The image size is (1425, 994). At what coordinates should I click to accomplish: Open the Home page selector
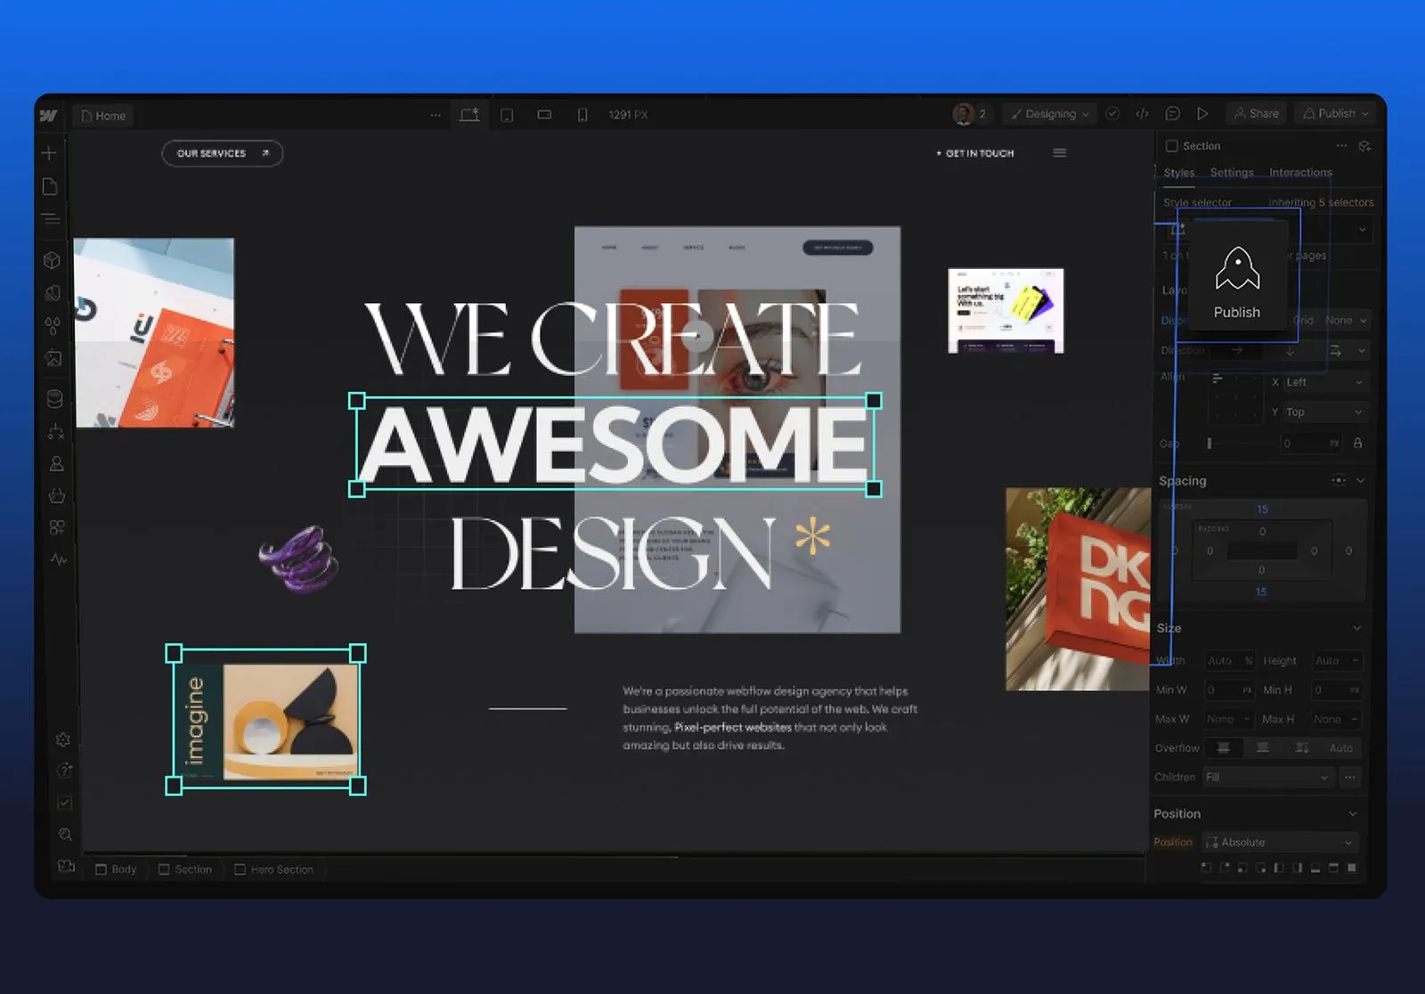[x=103, y=116]
